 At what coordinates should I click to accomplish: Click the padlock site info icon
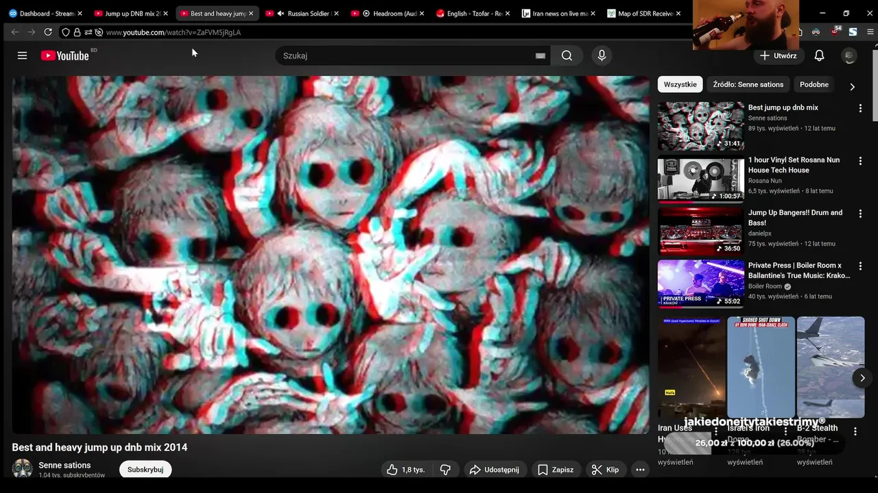(77, 32)
